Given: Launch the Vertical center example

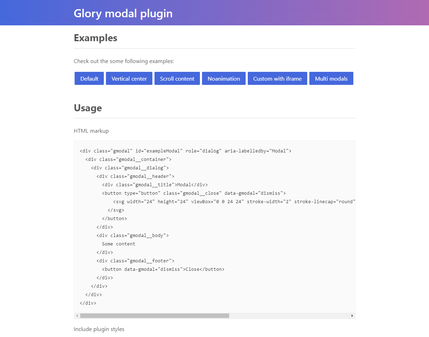Looking at the screenshot, I should [x=129, y=79].
